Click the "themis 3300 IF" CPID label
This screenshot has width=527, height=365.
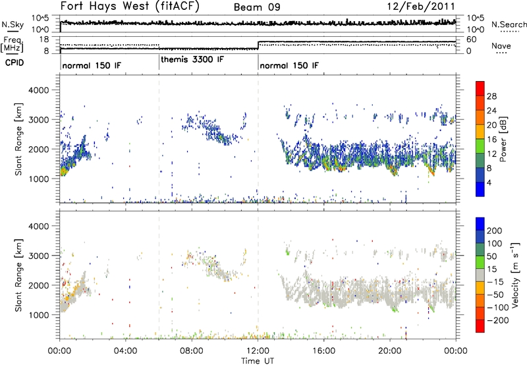pos(192,59)
